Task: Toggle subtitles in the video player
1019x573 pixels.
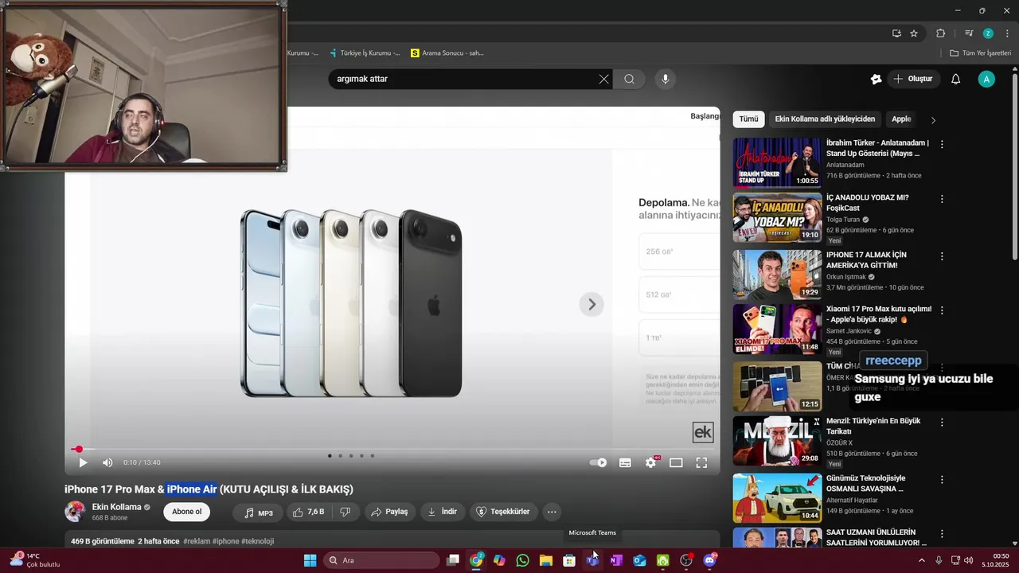Action: point(626,462)
